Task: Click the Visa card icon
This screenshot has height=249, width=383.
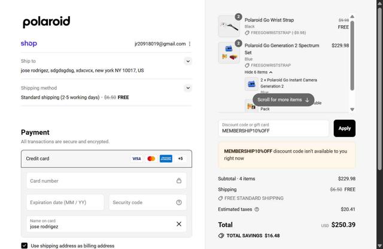Action: tap(136, 159)
